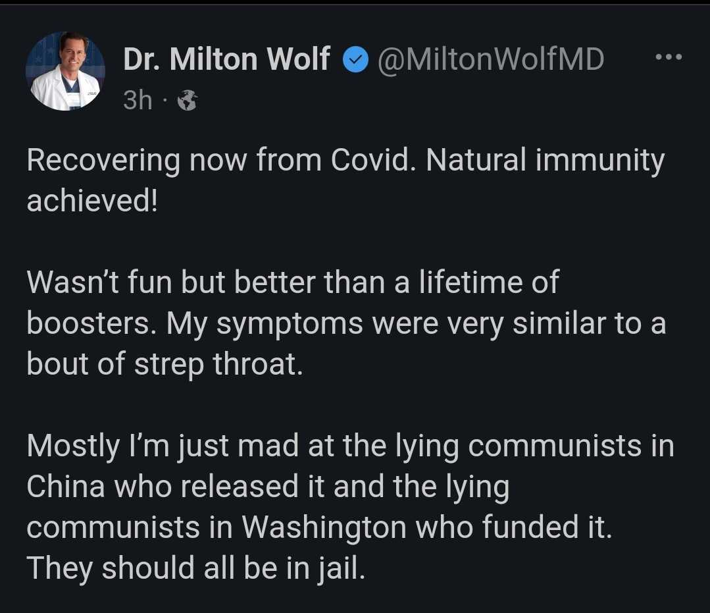Open Dr. Milton Wolf's profile picture
Viewport: 710px width, 613px height.
pos(66,71)
